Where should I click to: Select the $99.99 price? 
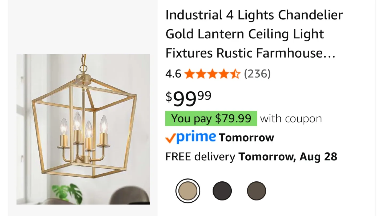click(x=188, y=98)
